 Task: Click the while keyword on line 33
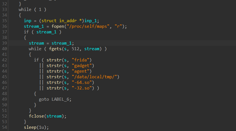click(x=25, y=10)
